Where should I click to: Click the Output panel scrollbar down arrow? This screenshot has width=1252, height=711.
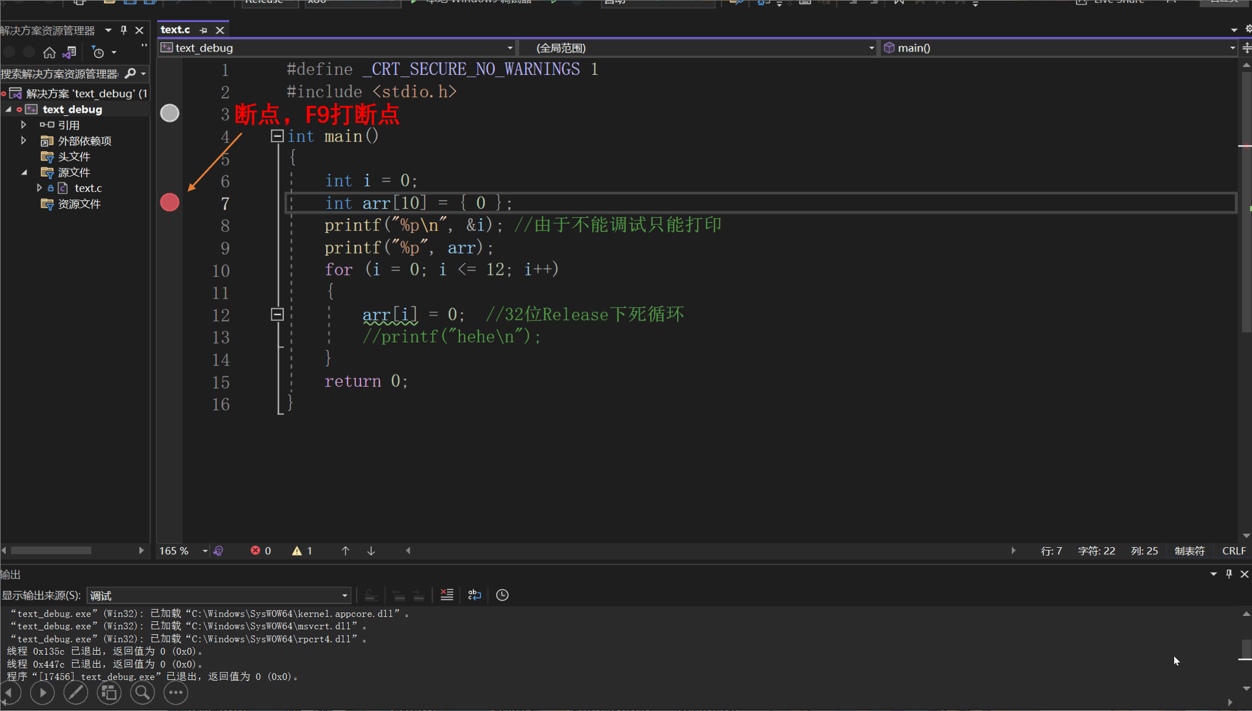point(1246,688)
